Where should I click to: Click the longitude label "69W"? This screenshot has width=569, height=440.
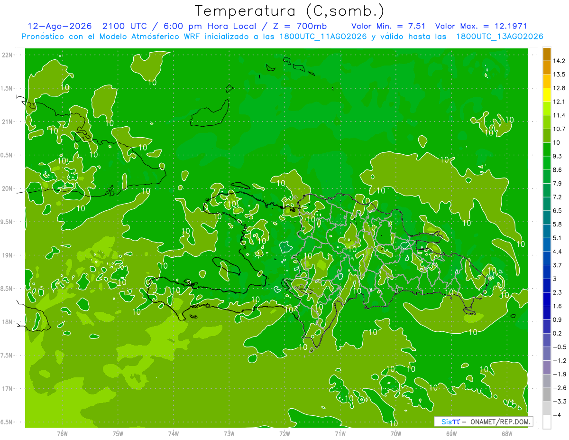pyautogui.click(x=451, y=433)
